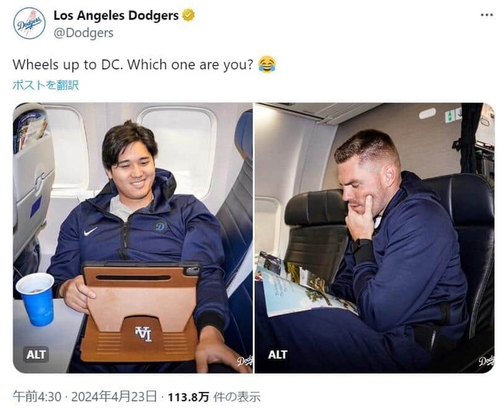This screenshot has height=413, width=500.
Task: Open the left photo with the tablet
Action: [133, 238]
